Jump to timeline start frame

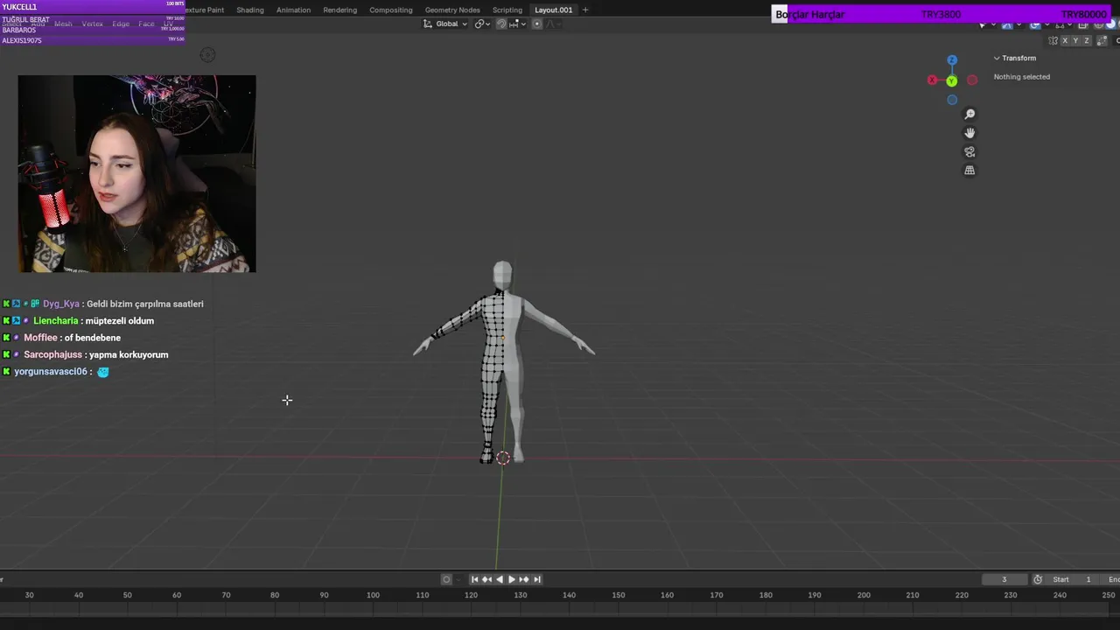click(x=474, y=579)
